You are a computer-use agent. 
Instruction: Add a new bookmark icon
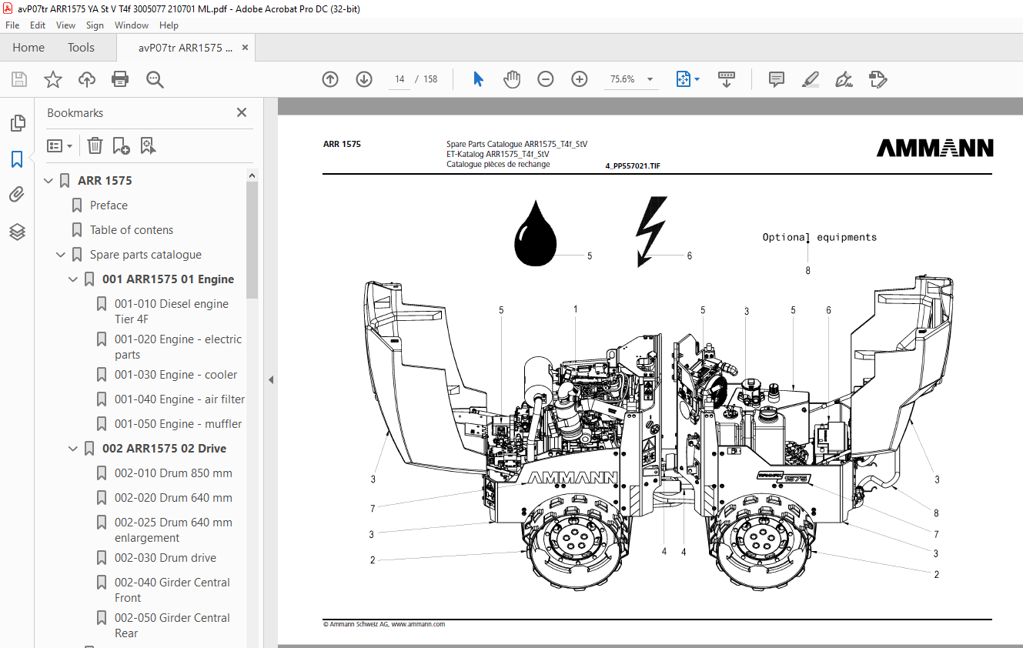point(121,145)
